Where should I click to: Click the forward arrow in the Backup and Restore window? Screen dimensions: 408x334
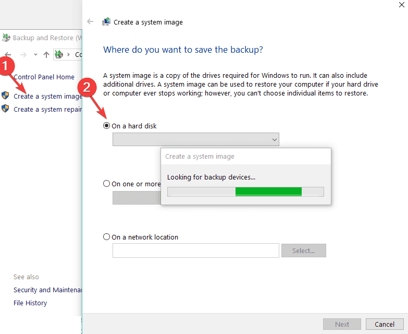tap(23, 54)
